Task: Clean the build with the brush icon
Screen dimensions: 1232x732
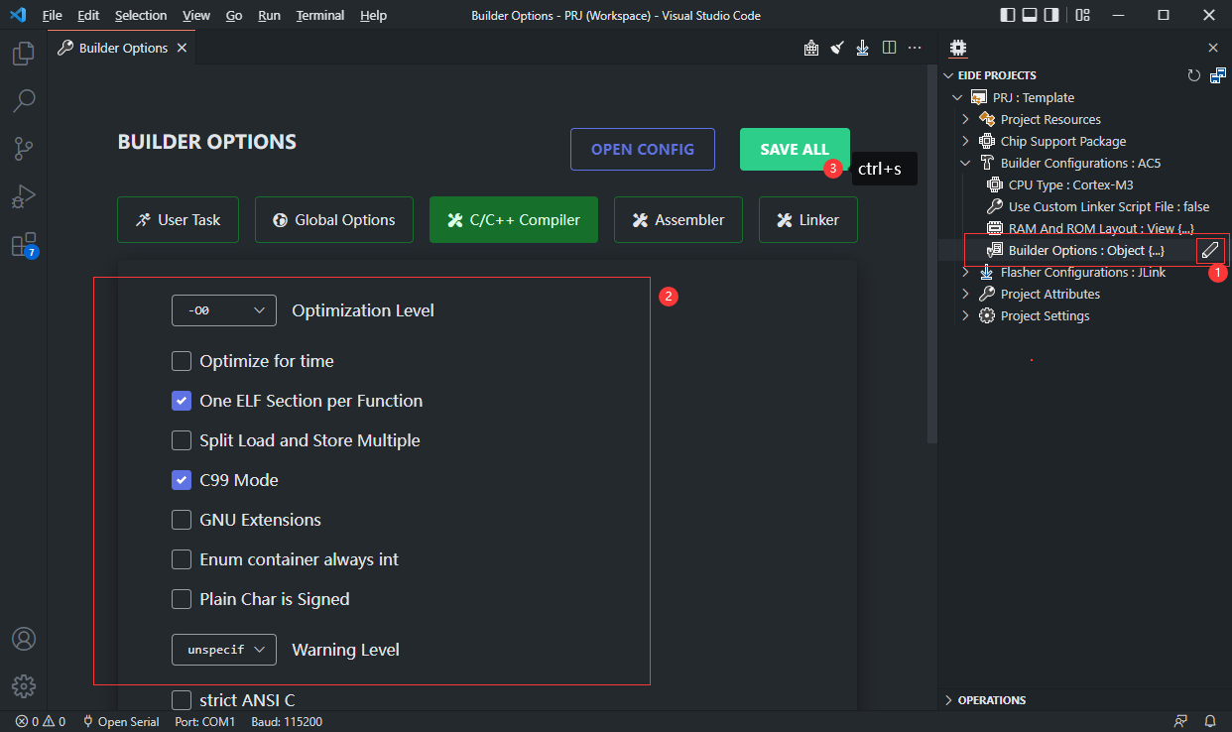Action: (836, 47)
